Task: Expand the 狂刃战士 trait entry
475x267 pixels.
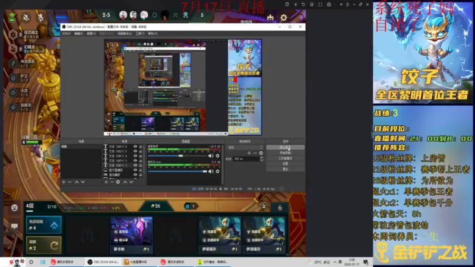Action: 24,34
